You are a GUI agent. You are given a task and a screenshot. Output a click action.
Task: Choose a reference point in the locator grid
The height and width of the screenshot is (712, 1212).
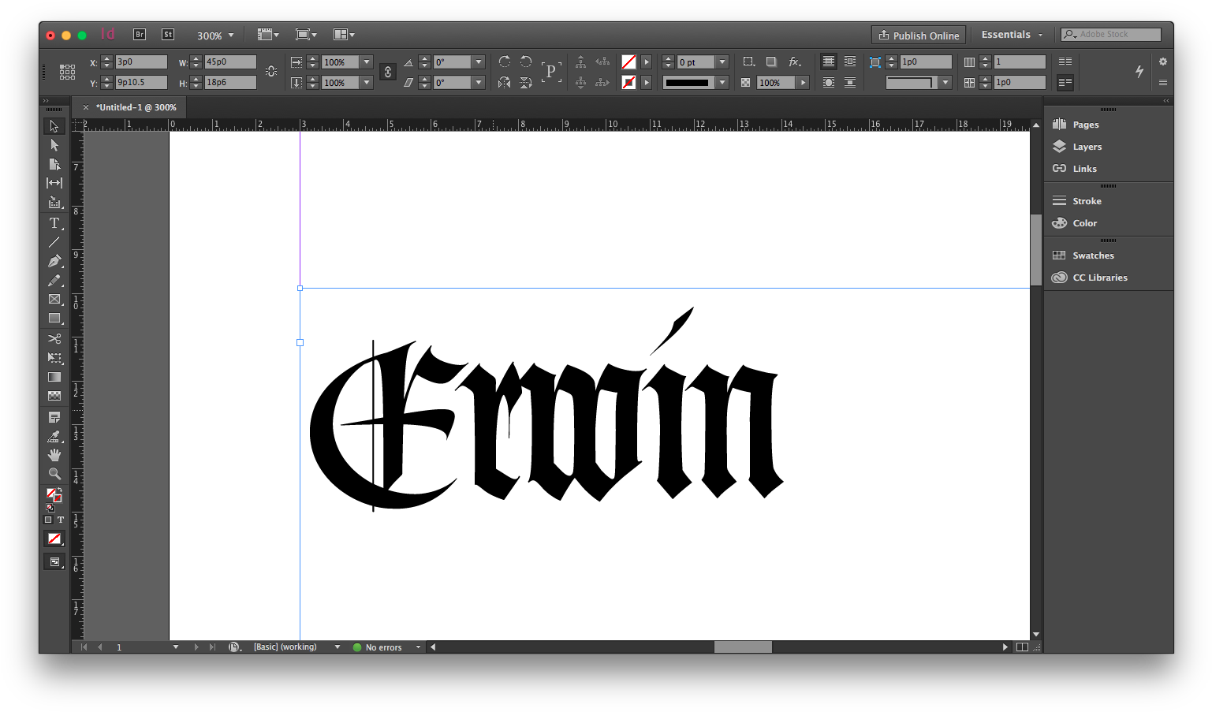68,72
